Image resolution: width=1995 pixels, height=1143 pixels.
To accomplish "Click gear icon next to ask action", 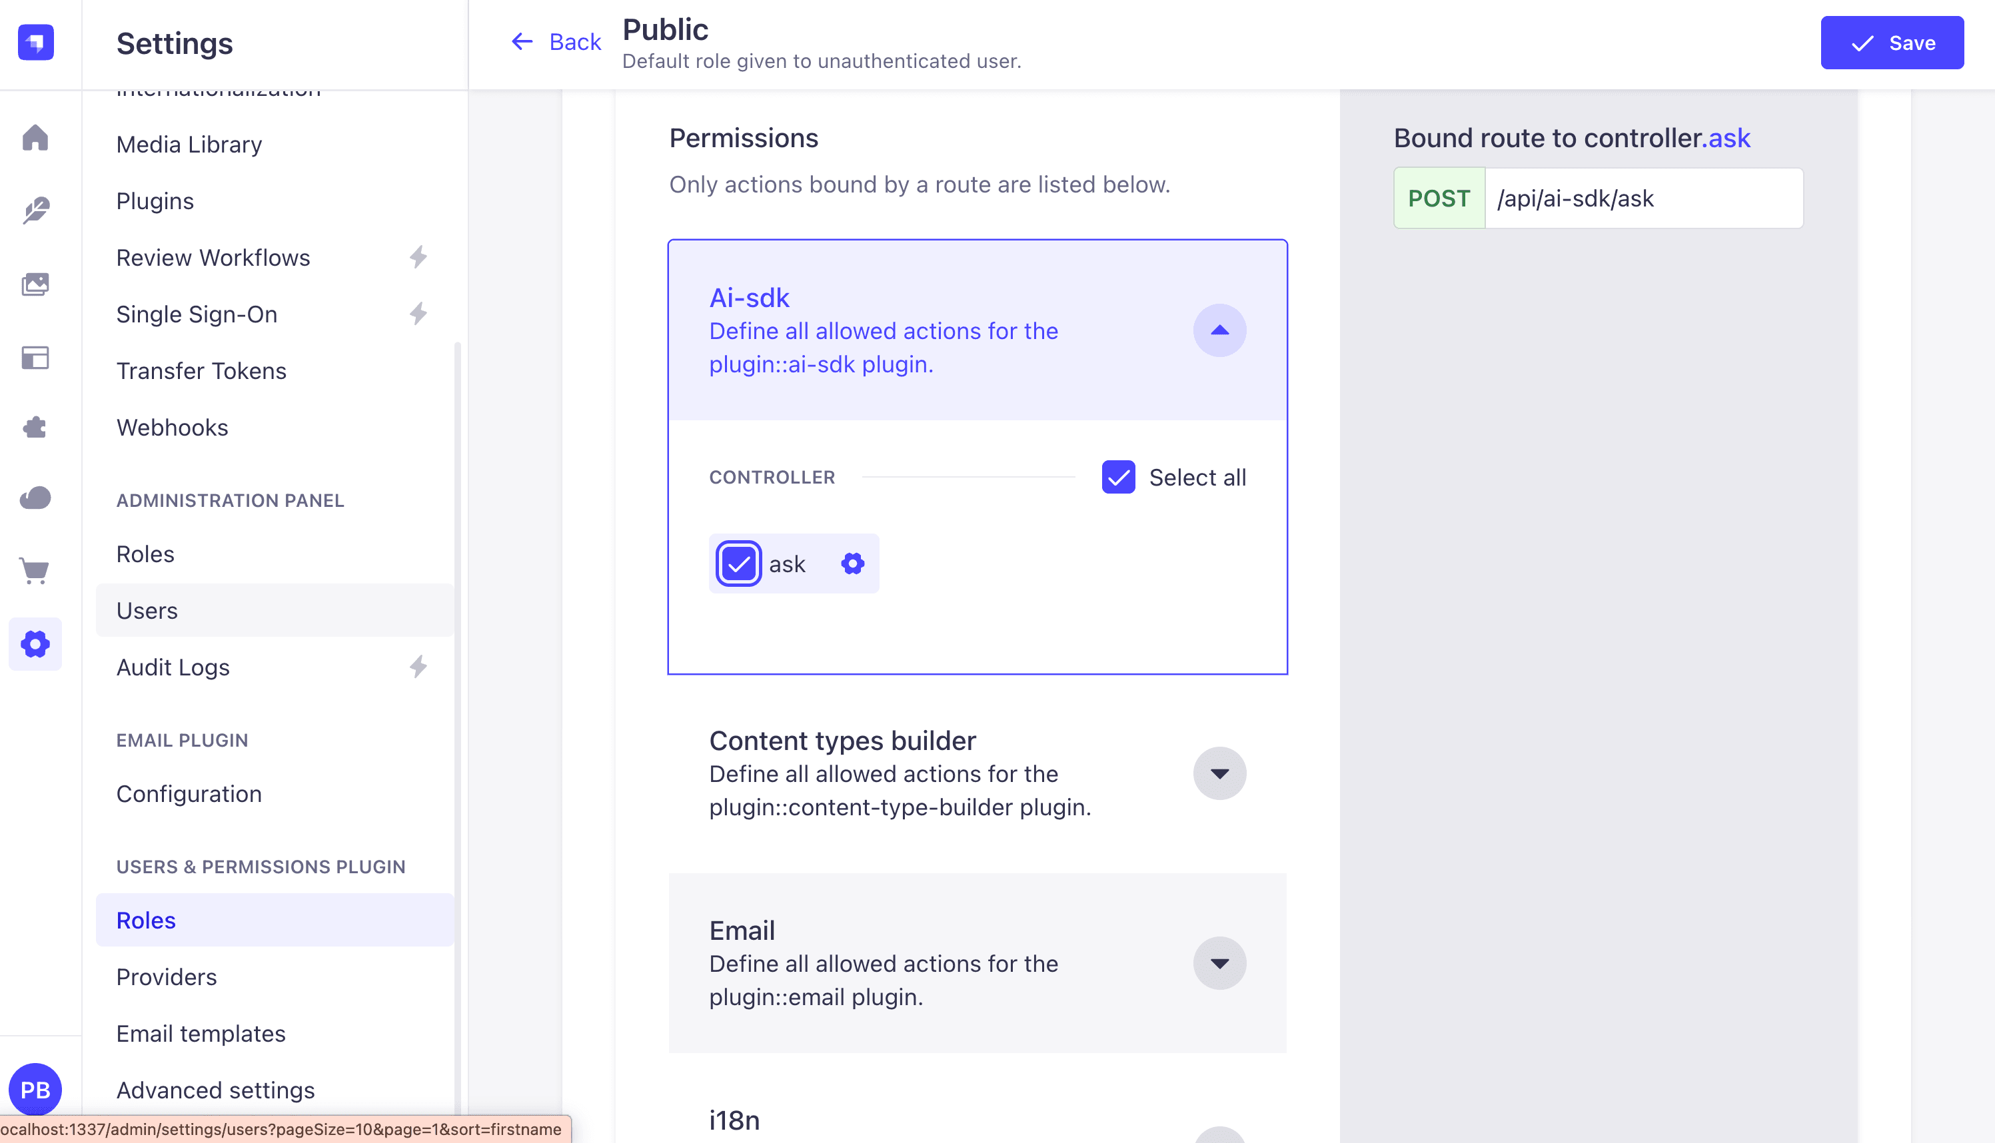I will 853,564.
